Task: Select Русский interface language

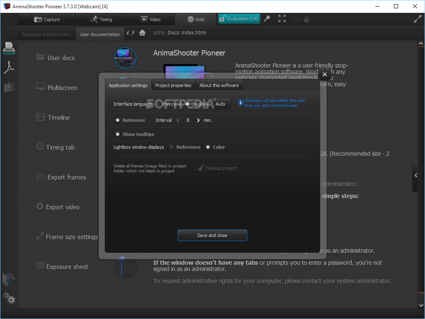Action: pyautogui.click(x=170, y=104)
